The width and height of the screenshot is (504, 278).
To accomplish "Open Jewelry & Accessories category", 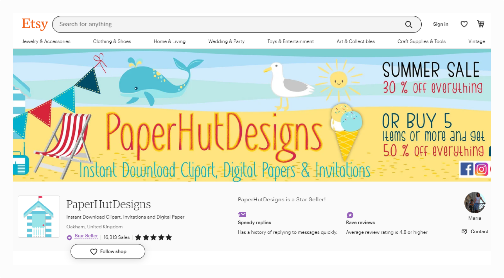I will (46, 41).
